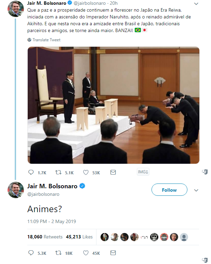Share first tweet via envelope message icon
The width and height of the screenshot is (211, 264).
[x=113, y=173]
